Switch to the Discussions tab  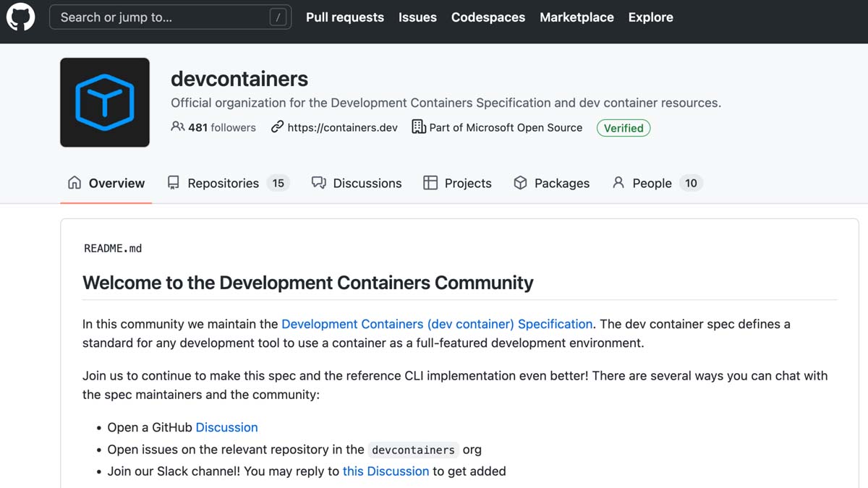tap(357, 183)
